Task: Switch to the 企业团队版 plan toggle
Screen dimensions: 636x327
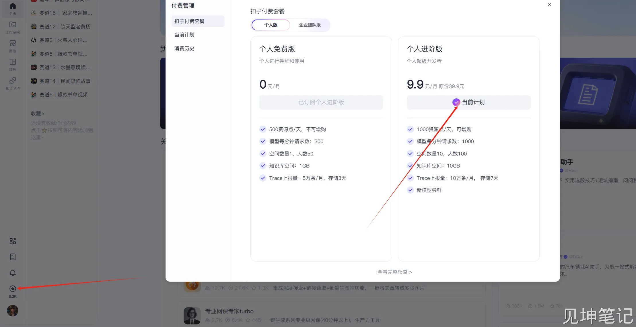Action: [x=310, y=25]
